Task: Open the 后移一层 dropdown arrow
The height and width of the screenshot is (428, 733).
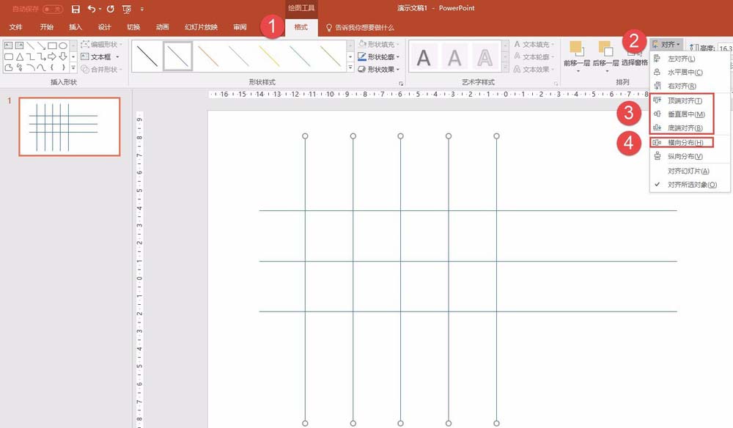Action: (x=607, y=71)
